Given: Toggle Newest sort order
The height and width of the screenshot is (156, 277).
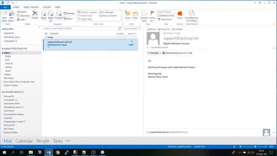Looking at the screenshot, I should click(x=132, y=34).
